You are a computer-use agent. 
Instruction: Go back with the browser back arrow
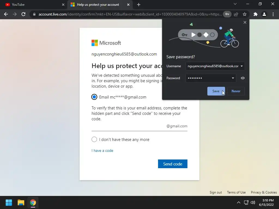(x=6, y=14)
